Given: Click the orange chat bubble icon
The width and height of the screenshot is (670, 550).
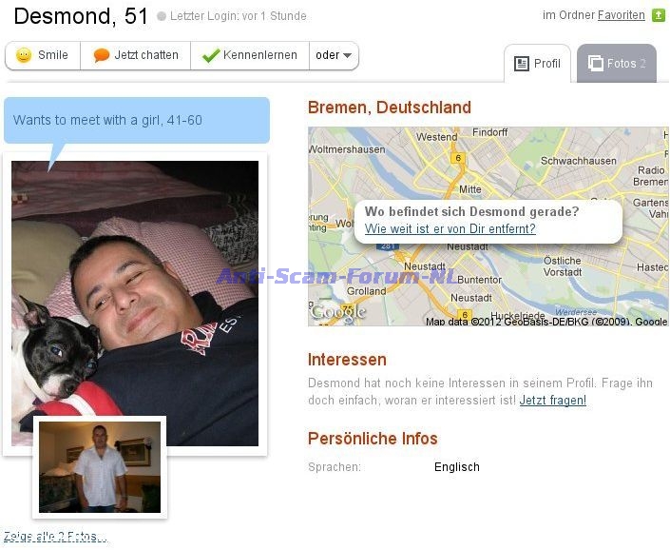Looking at the screenshot, I should pyautogui.click(x=102, y=55).
